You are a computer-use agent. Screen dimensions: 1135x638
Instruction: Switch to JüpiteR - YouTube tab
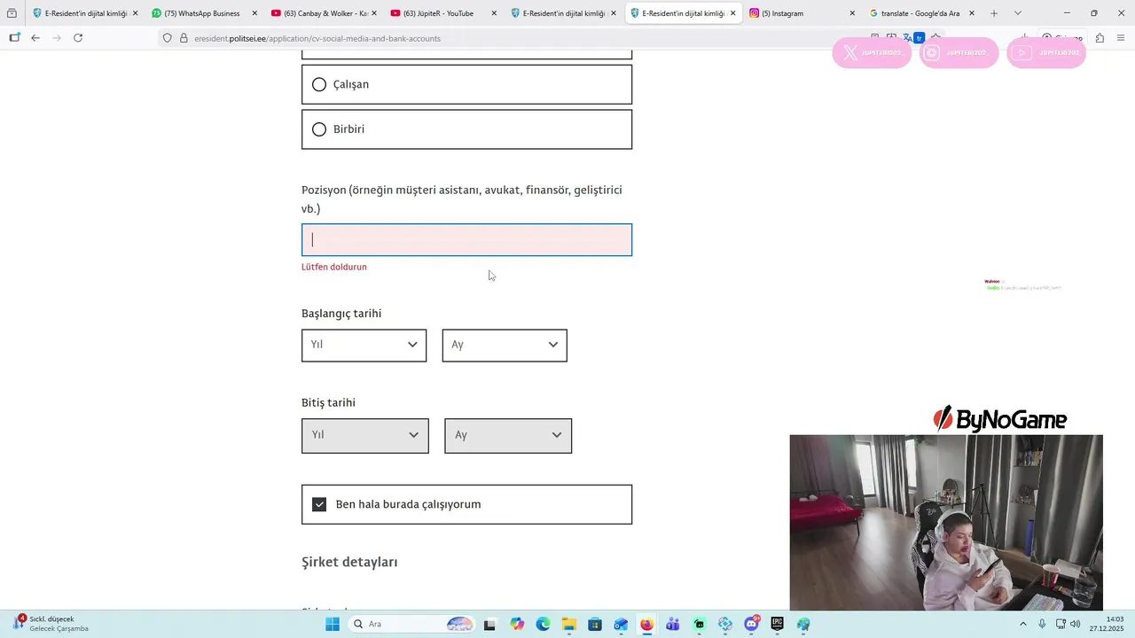(442, 13)
